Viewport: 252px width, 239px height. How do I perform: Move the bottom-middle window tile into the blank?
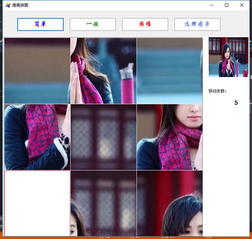coord(103,203)
